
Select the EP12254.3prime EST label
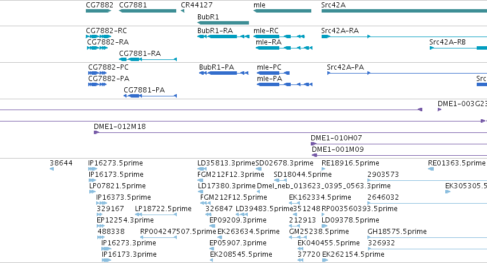(125, 220)
